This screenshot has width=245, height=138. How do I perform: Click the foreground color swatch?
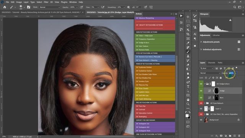(187, 116)
